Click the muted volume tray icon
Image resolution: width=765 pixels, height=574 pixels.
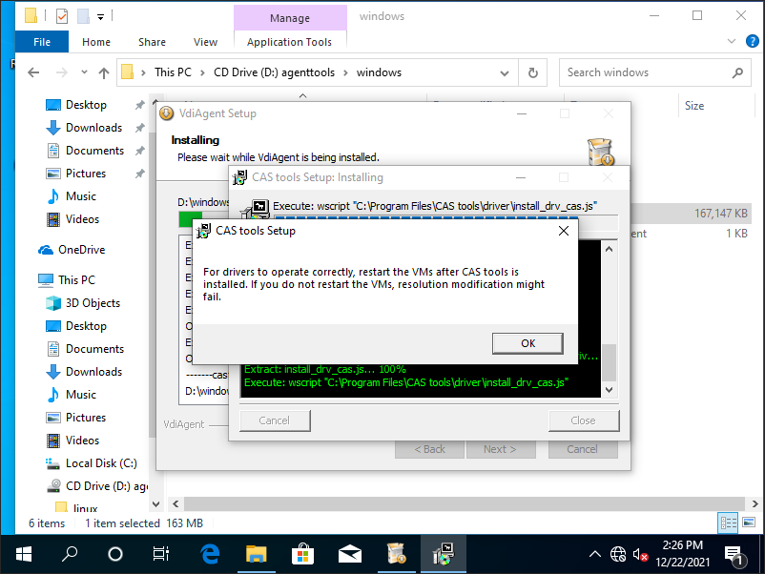pos(640,554)
